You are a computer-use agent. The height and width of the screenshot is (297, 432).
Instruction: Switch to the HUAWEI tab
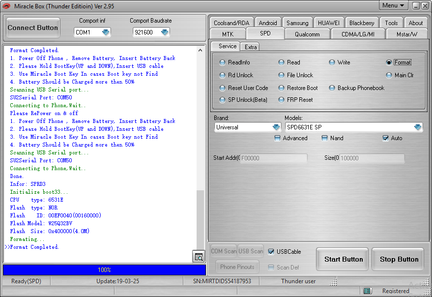point(329,23)
